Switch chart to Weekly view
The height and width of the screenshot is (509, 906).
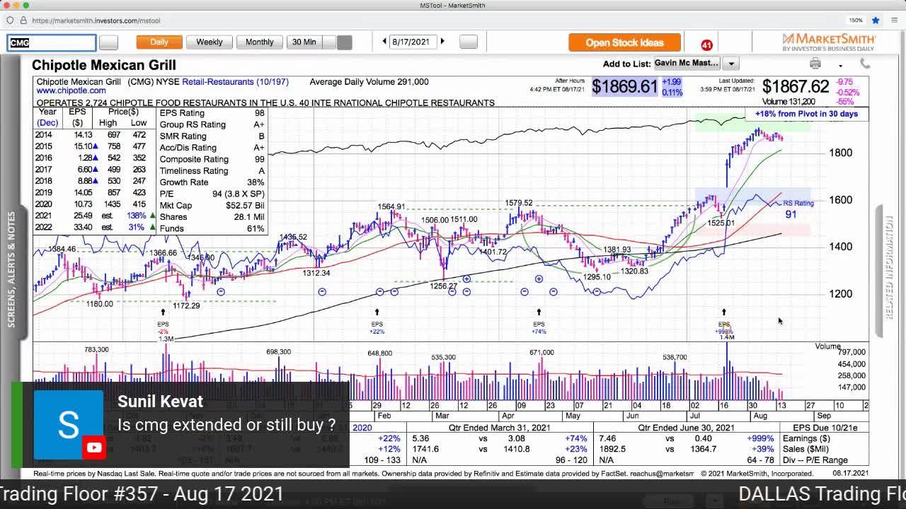click(x=210, y=42)
